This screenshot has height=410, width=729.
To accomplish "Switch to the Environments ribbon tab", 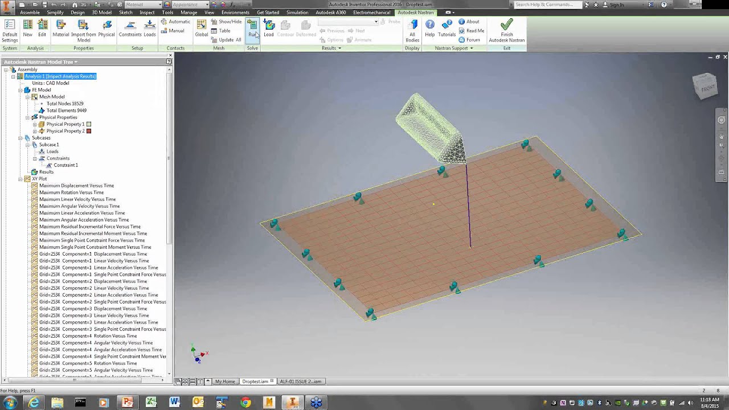I will [235, 13].
